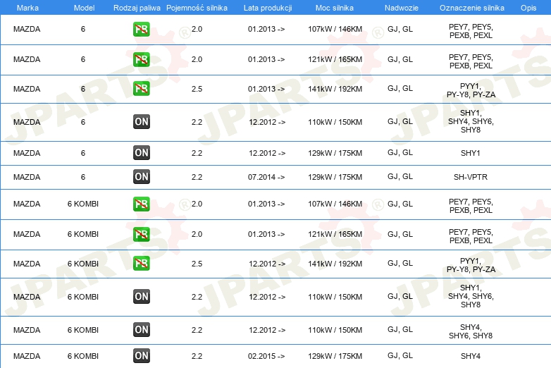The height and width of the screenshot is (368, 551).
Task: Click ON diesel icon in the SH-VPTR row
Action: 141,177
